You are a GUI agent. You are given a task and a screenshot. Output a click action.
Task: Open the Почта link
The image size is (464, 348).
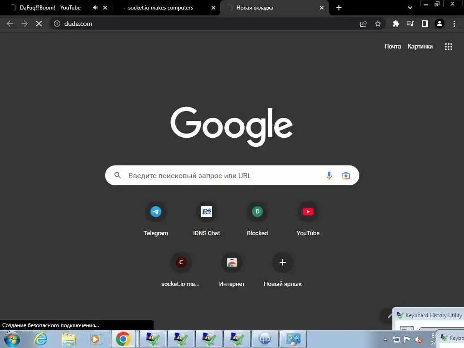click(393, 47)
